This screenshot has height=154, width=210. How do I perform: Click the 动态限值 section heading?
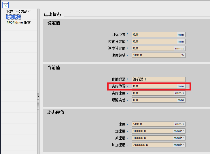(x=56, y=112)
